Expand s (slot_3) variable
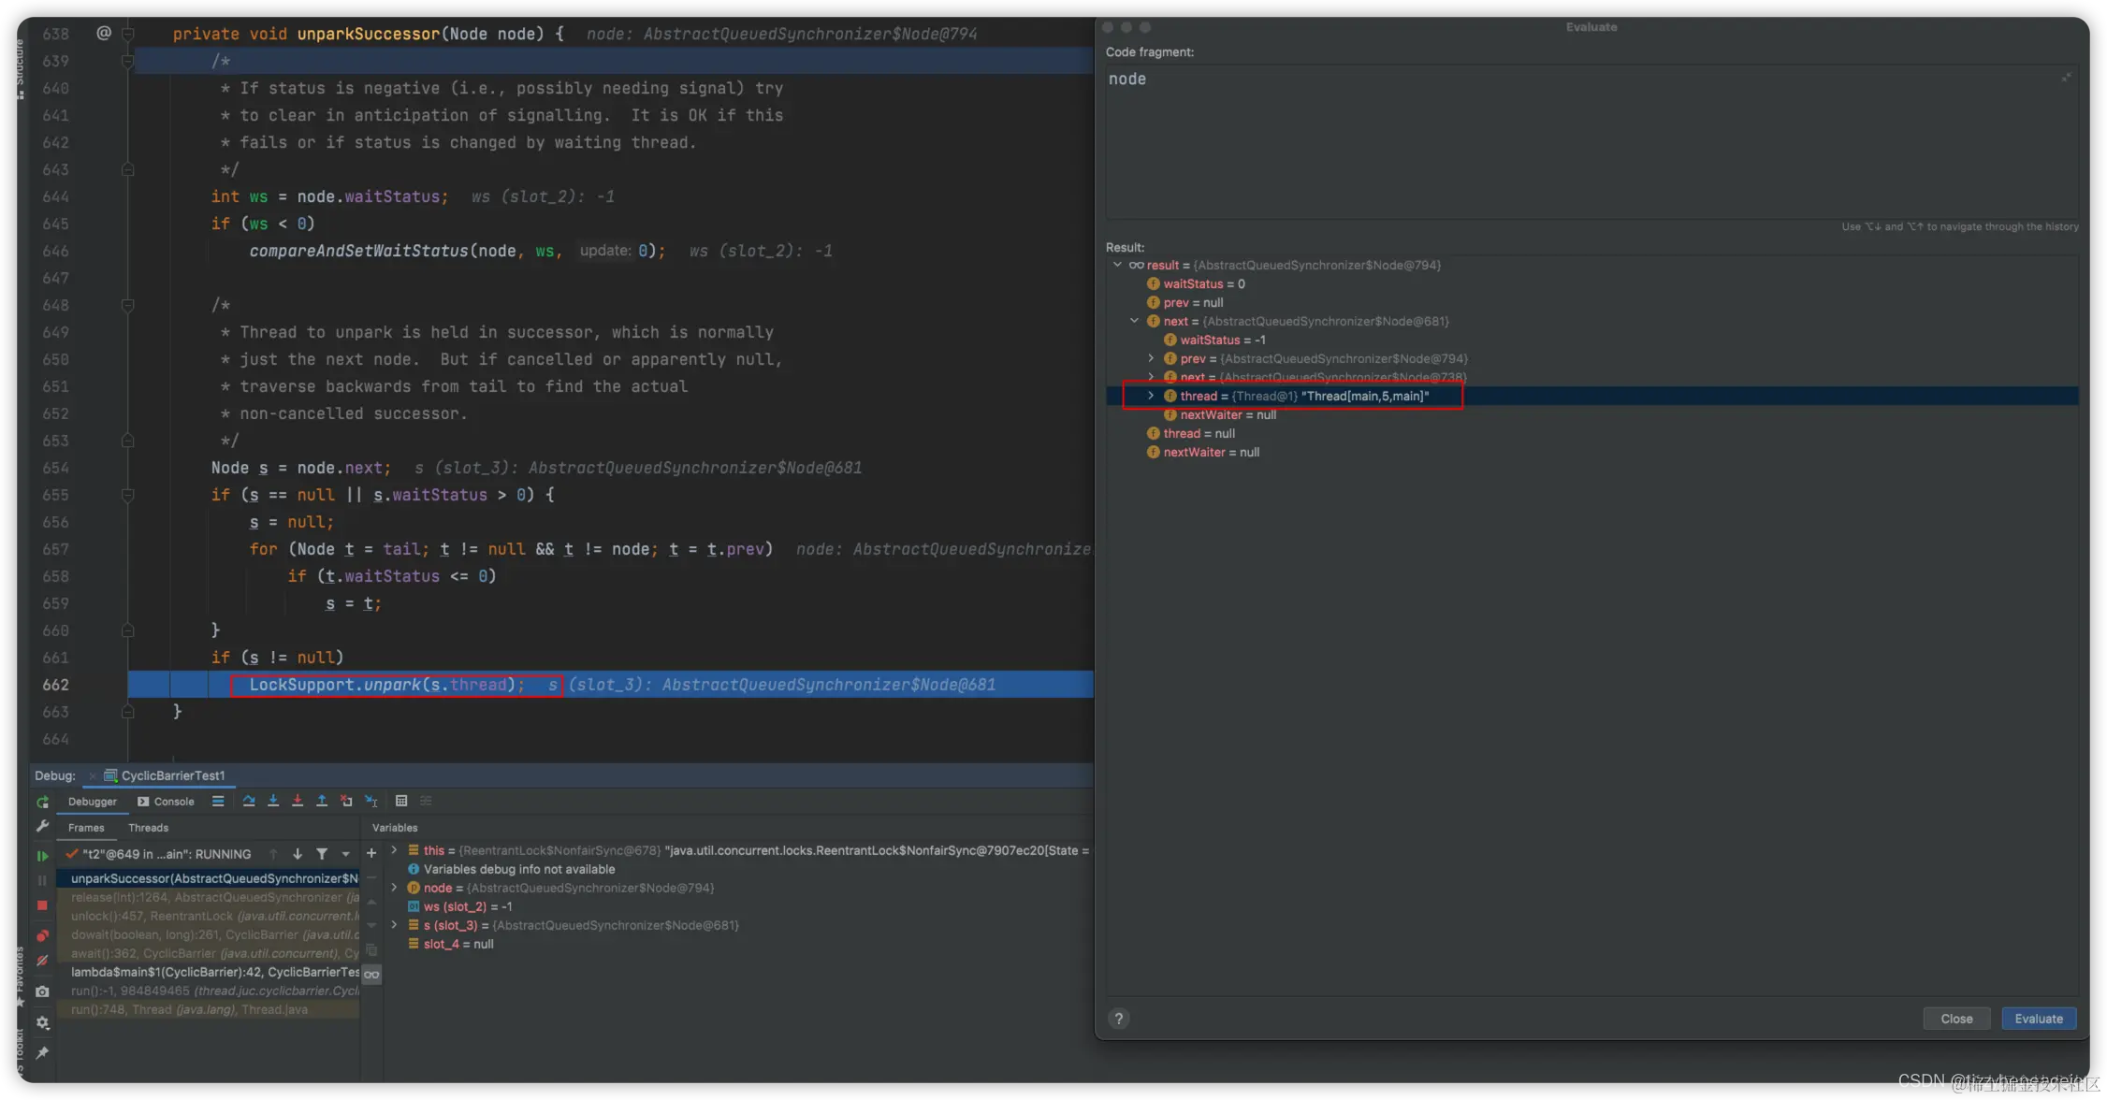2107x1100 pixels. coord(394,925)
